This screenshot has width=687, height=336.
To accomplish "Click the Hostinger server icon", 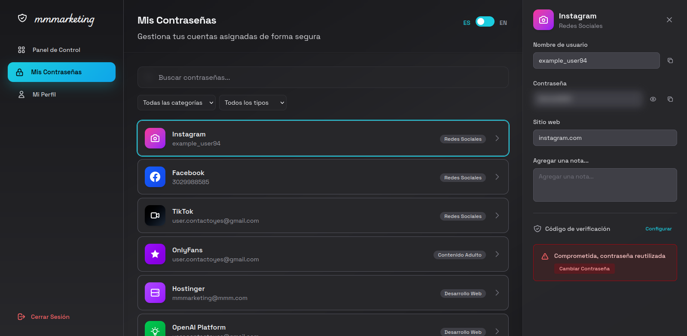I will tap(155, 293).
